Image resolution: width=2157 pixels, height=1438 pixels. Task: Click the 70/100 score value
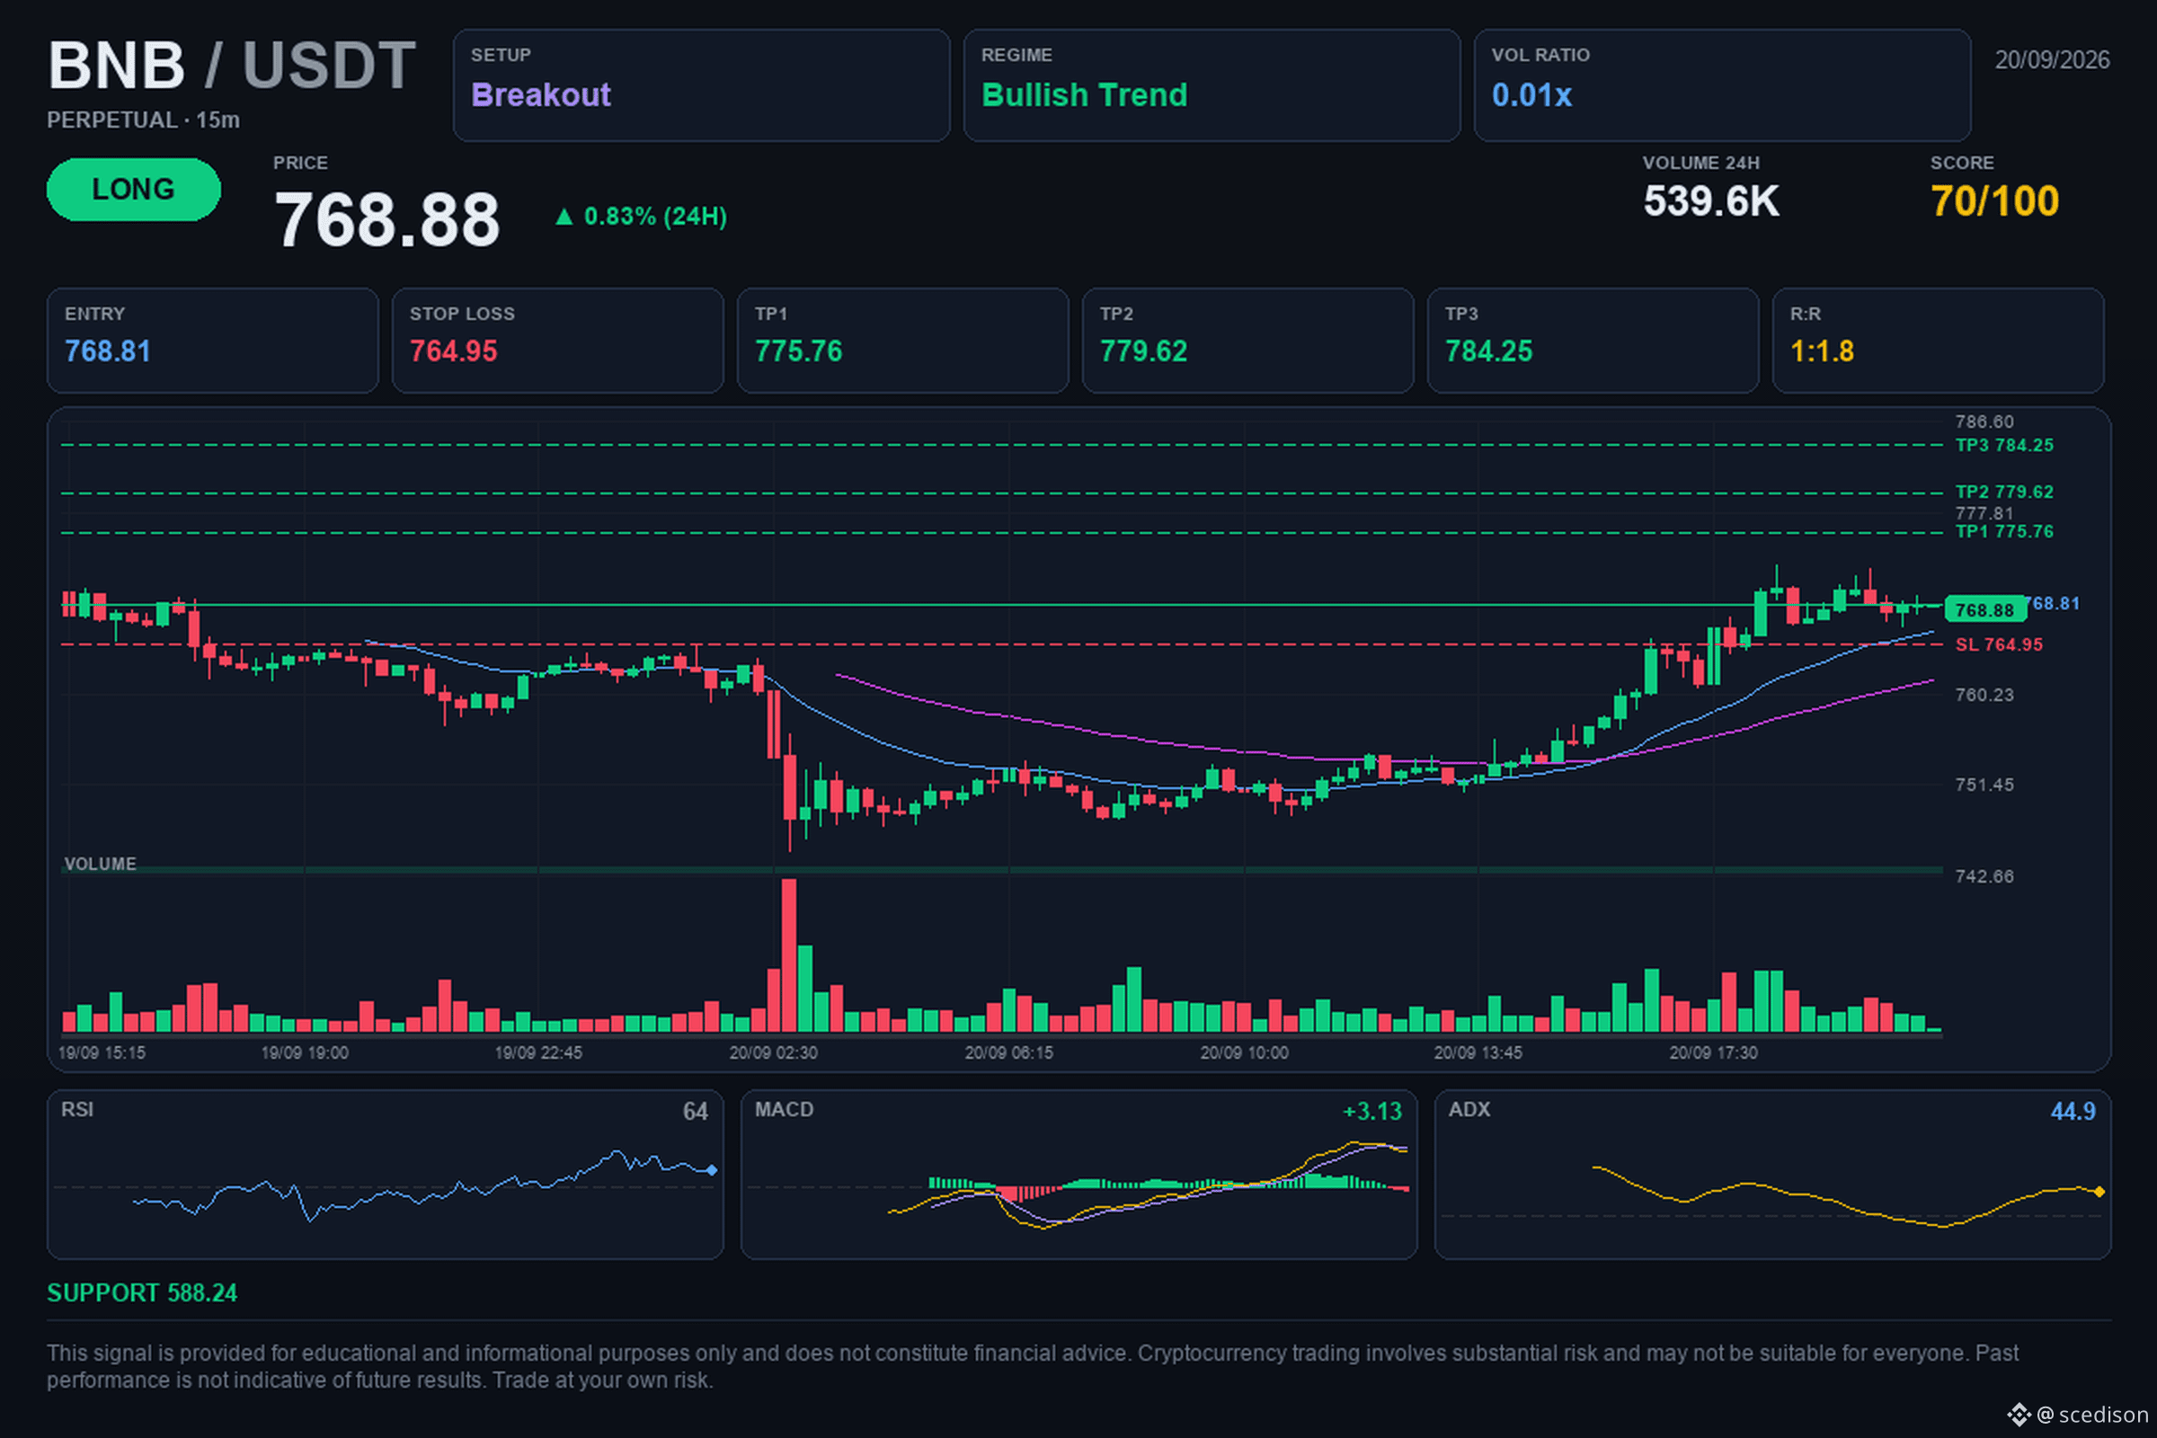click(1994, 201)
